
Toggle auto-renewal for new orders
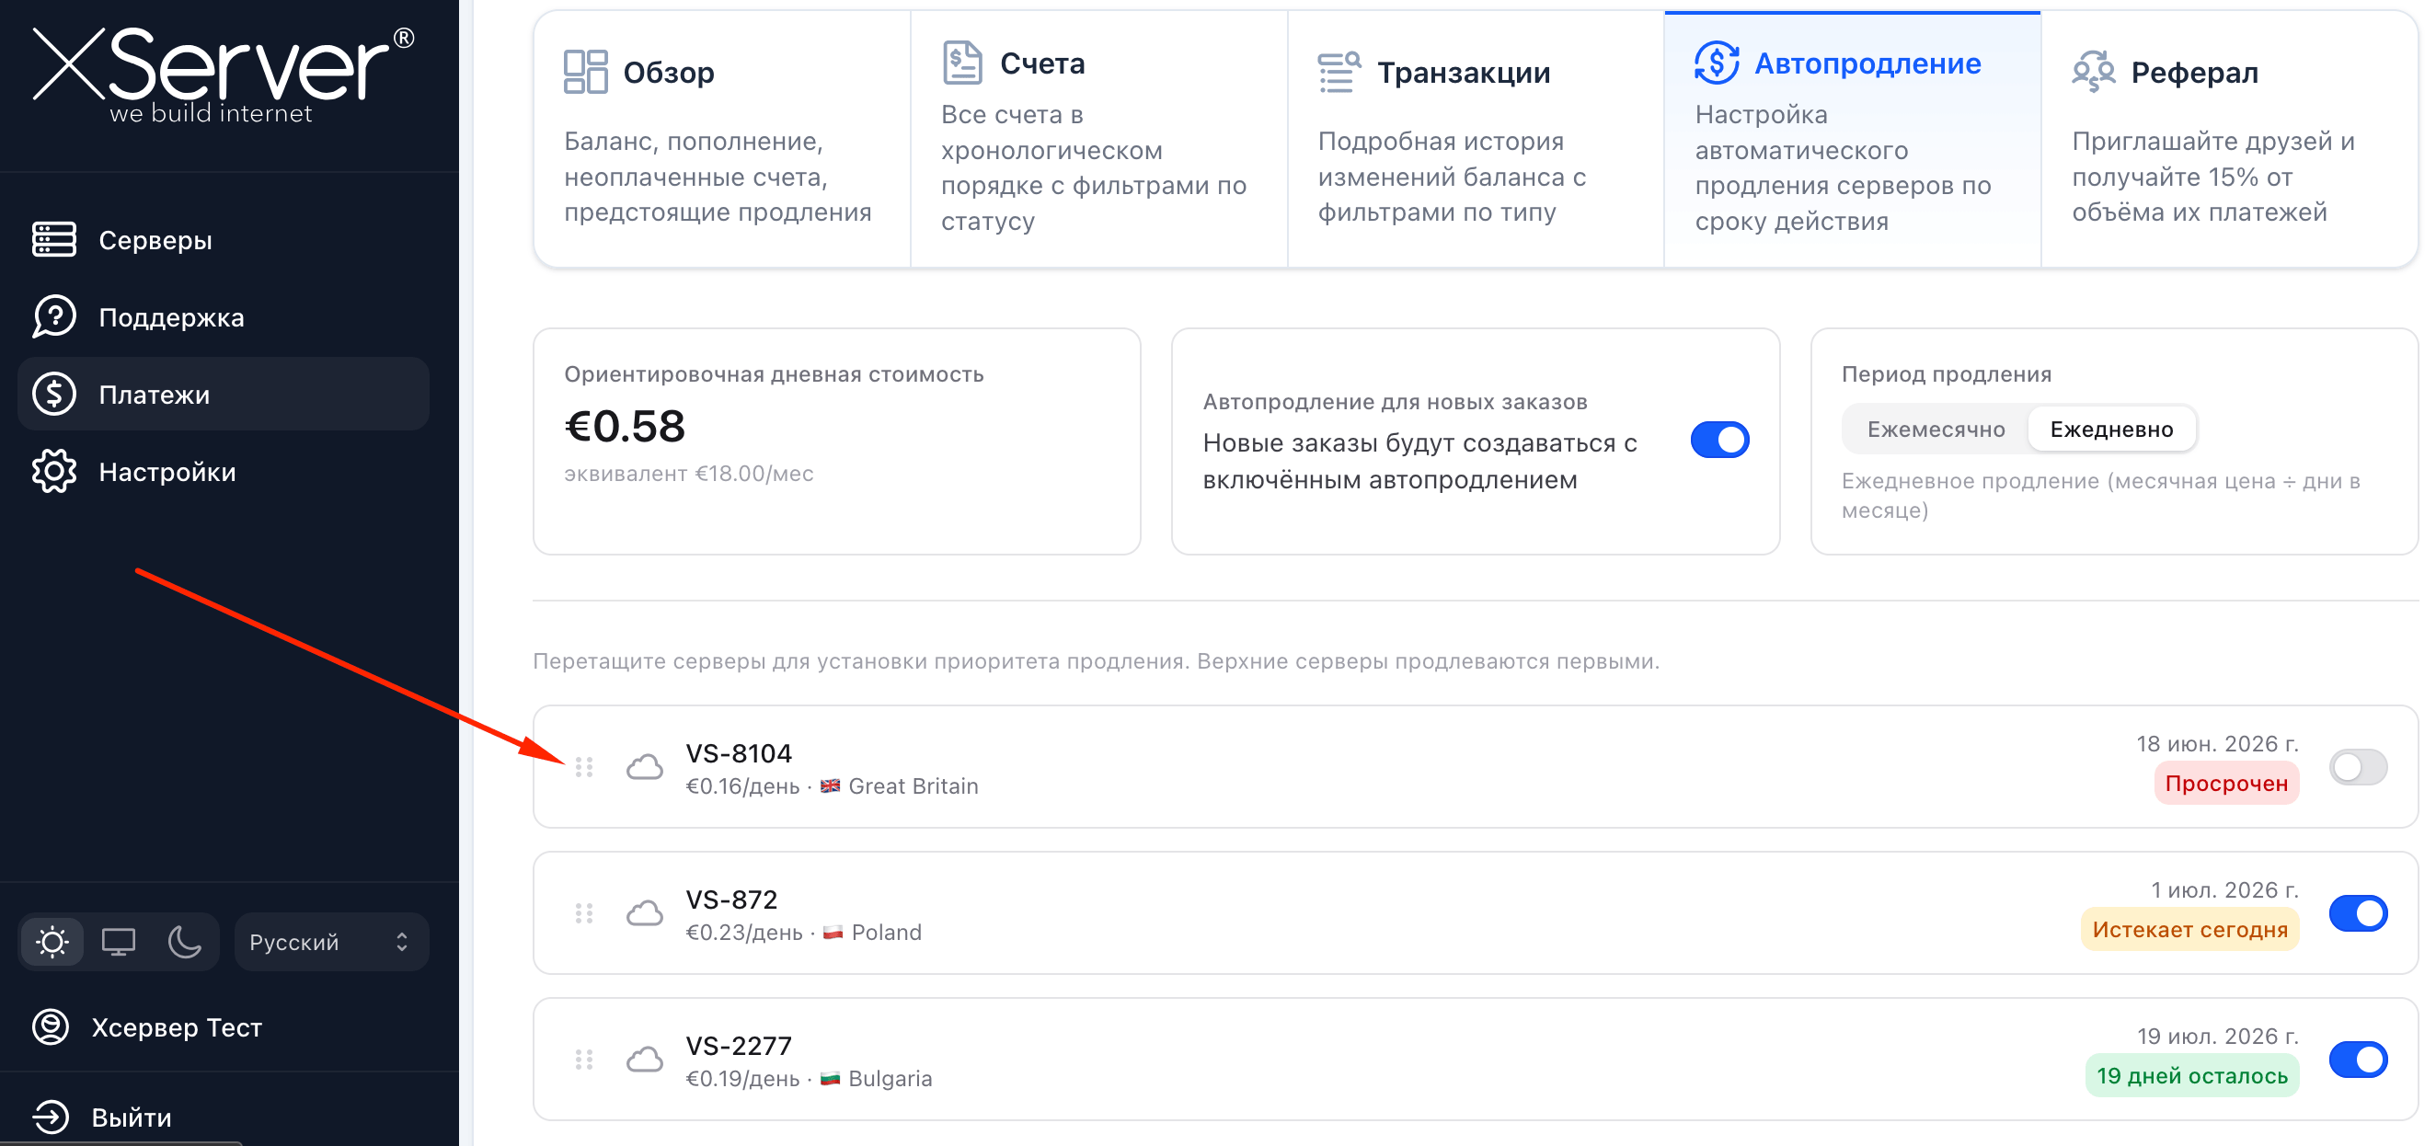coord(1719,441)
